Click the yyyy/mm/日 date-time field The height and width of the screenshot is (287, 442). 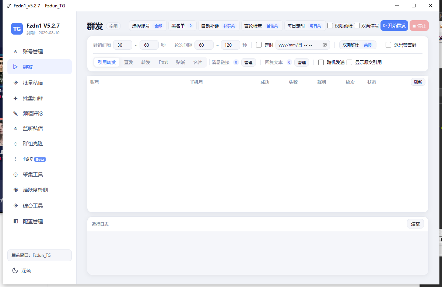pos(303,45)
